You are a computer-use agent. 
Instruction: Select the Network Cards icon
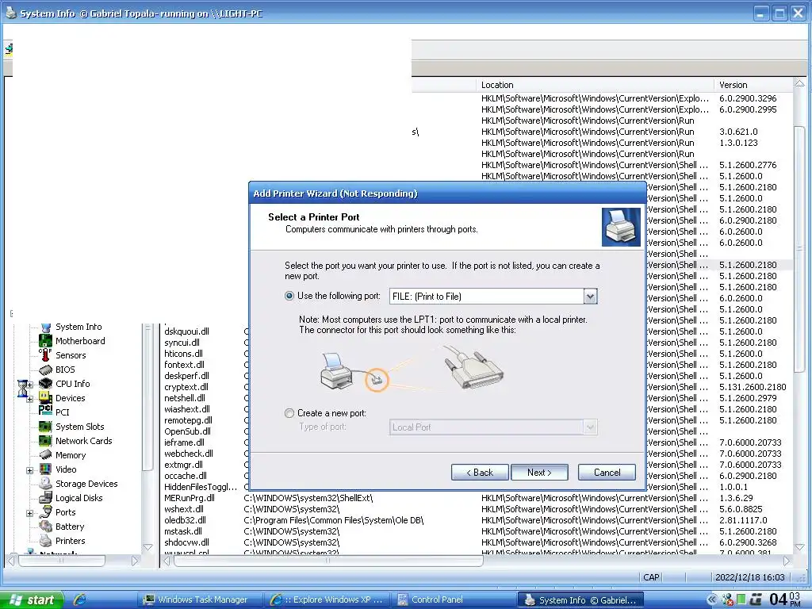[45, 441]
